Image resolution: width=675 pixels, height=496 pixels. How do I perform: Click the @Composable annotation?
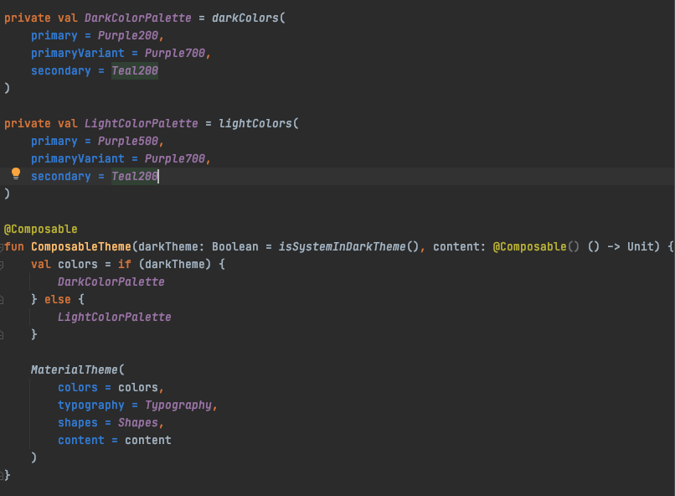[42, 229]
